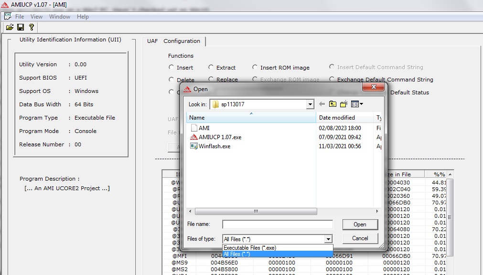This screenshot has height=275, width=483.
Task: Expand the Files of type dropdown
Action: (x=328, y=239)
